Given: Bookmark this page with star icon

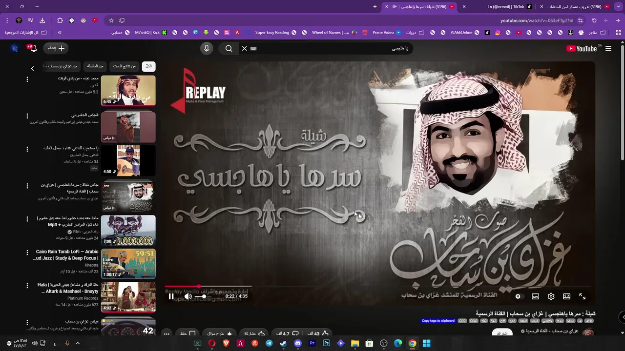Looking at the screenshot, I should [x=111, y=20].
